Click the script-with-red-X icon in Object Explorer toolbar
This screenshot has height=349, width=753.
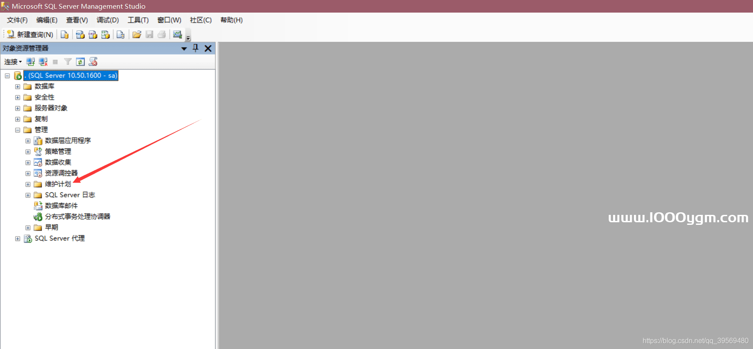point(93,62)
